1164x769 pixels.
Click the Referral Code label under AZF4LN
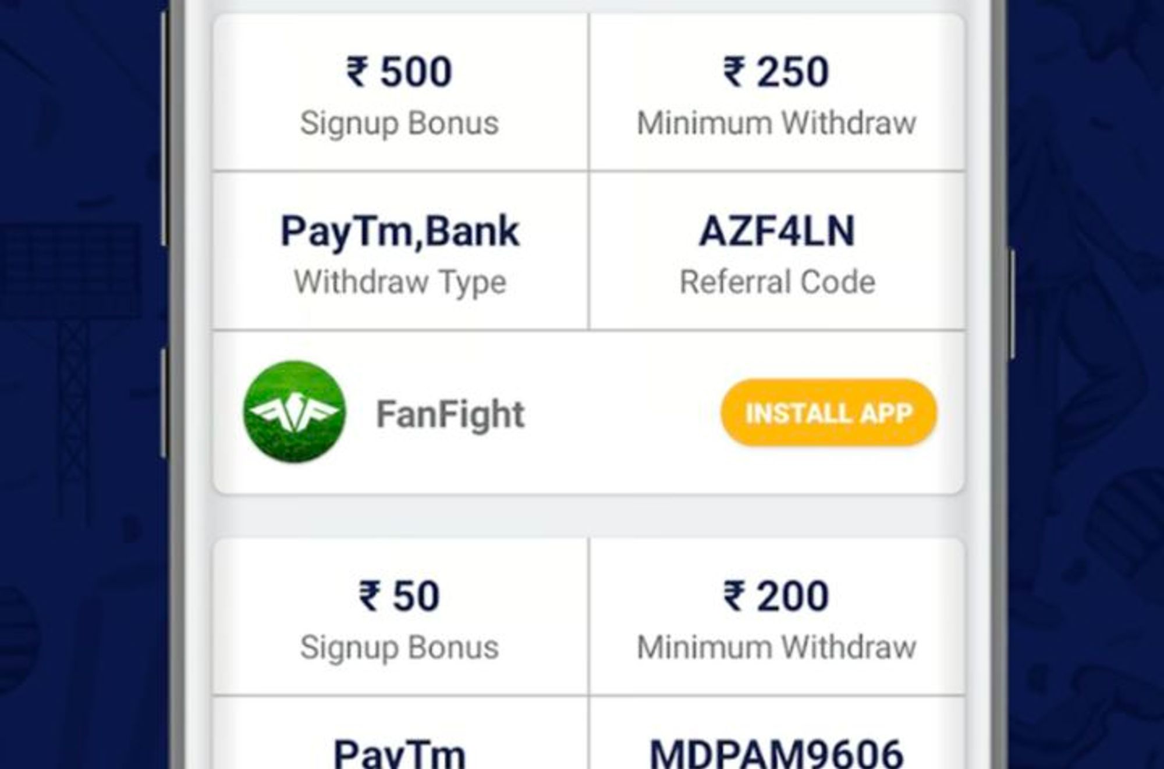pyautogui.click(x=777, y=282)
